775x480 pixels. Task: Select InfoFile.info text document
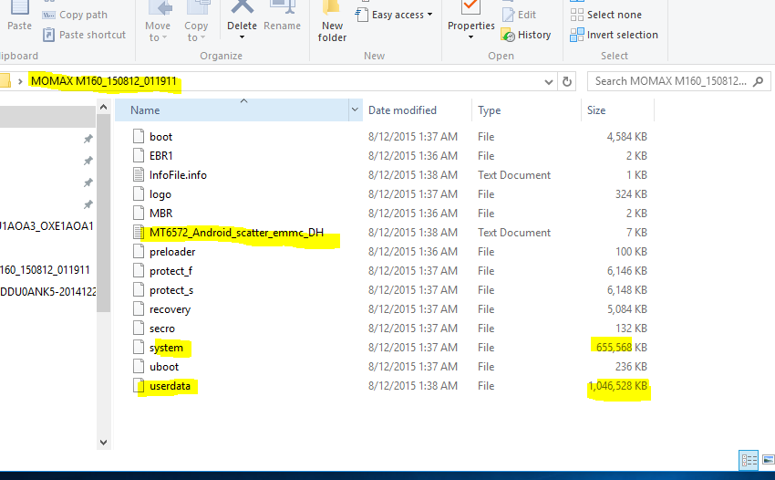point(178,175)
